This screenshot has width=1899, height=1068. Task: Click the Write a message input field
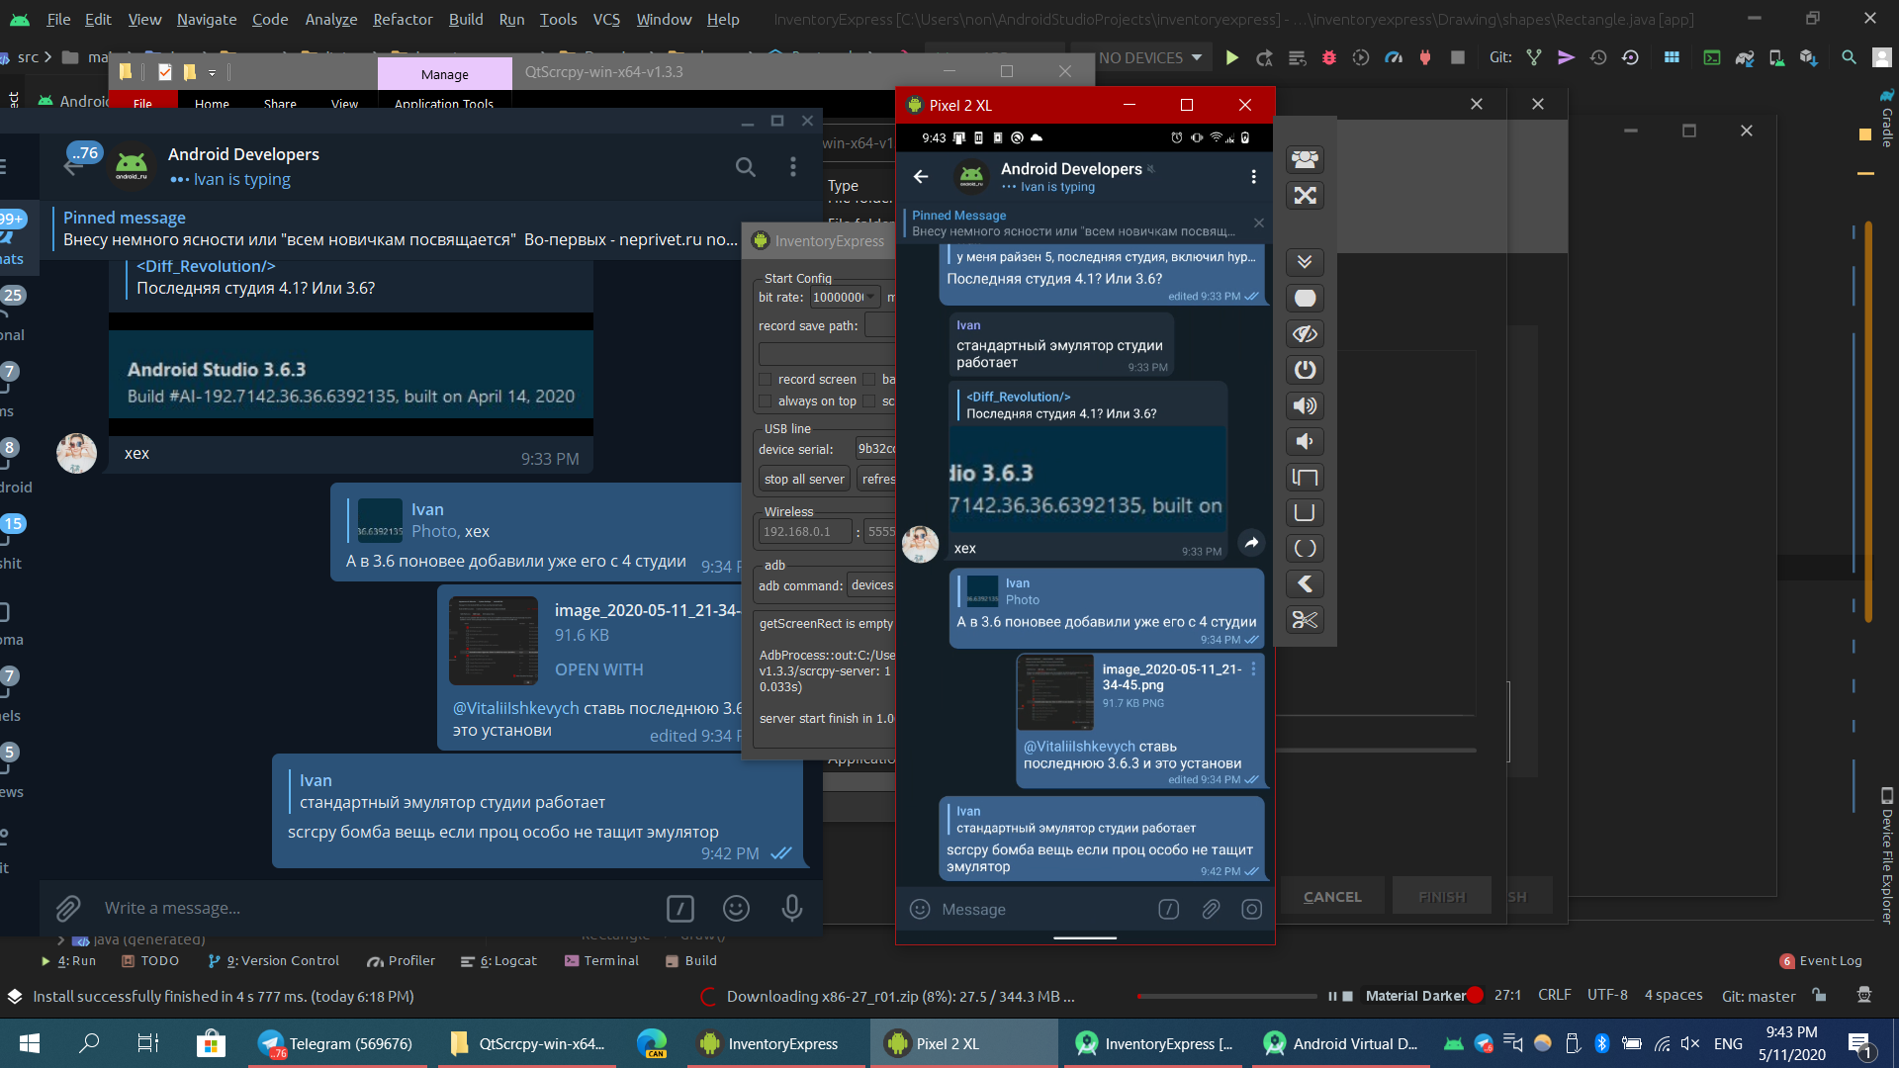tap(376, 908)
